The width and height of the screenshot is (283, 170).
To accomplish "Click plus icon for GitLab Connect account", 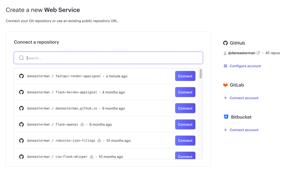I will [x=225, y=98].
